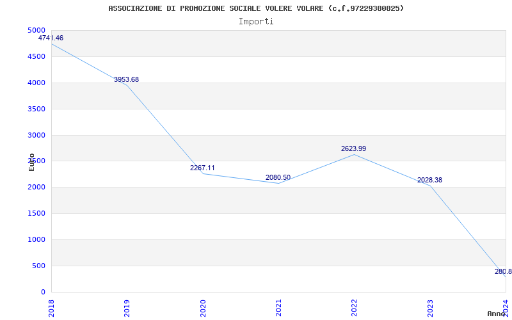
Task: Click the x-axis year 2019
Action: coord(127,308)
